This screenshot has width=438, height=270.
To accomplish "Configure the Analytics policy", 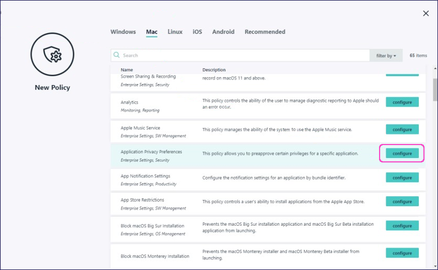I will 402,103.
